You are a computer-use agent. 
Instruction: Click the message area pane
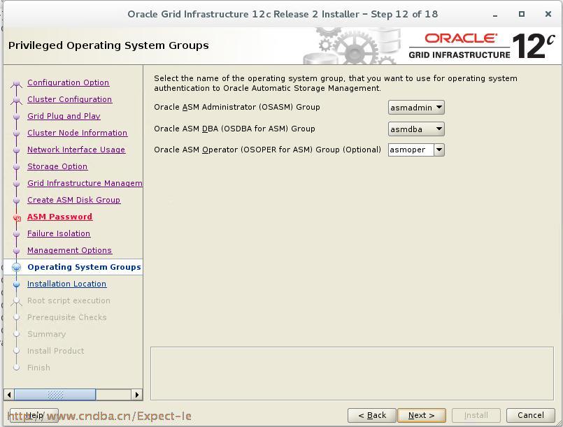click(x=352, y=373)
